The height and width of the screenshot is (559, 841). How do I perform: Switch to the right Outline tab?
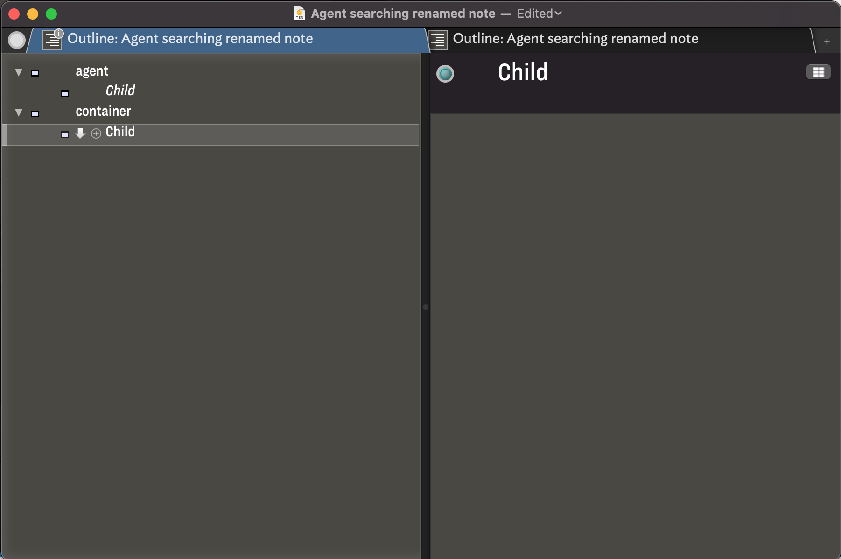coord(621,40)
